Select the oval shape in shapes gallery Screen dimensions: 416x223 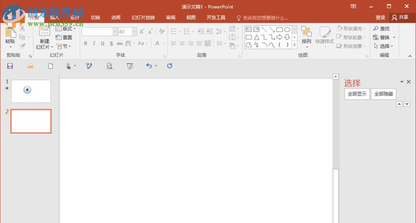287,29
